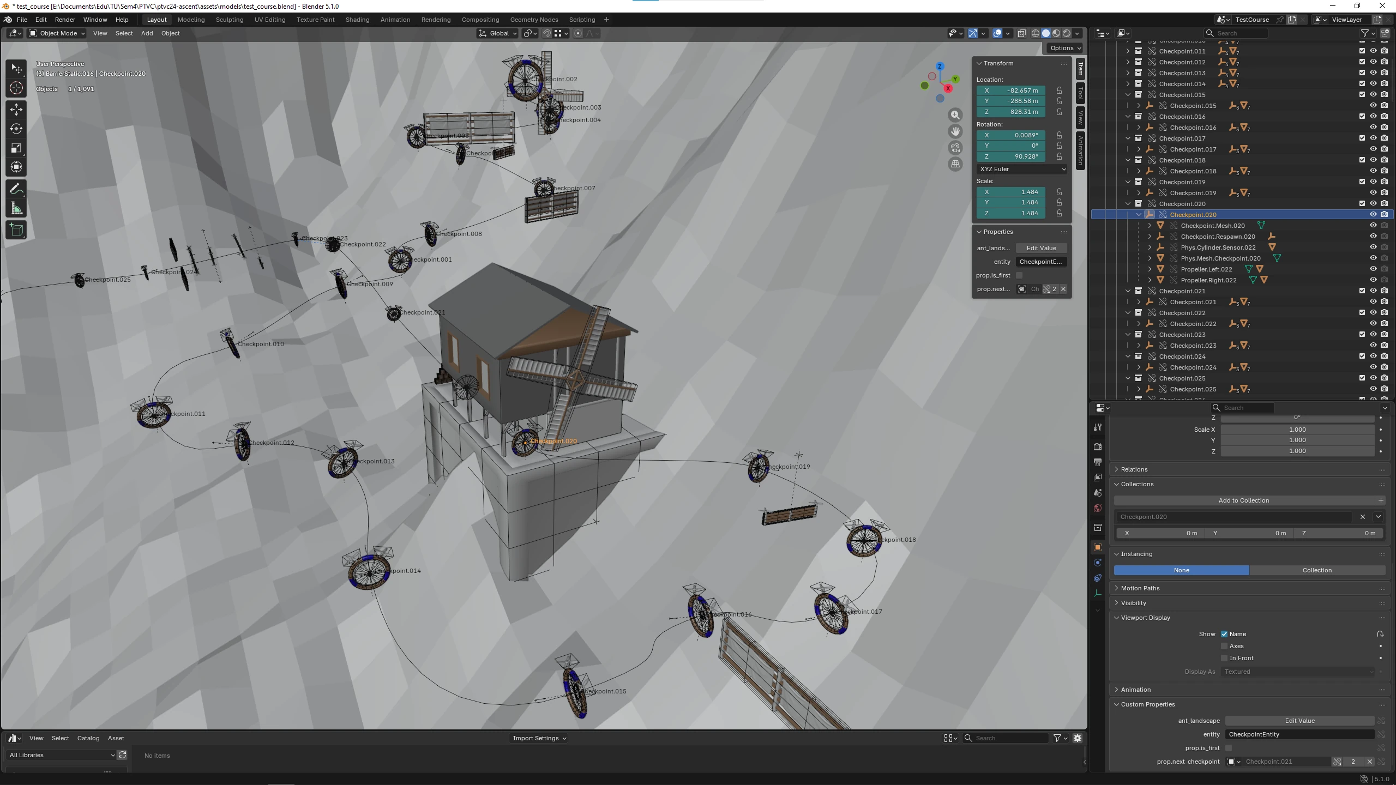The image size is (1396, 785).
Task: Click the Add Cube tool icon
Action: tap(16, 230)
